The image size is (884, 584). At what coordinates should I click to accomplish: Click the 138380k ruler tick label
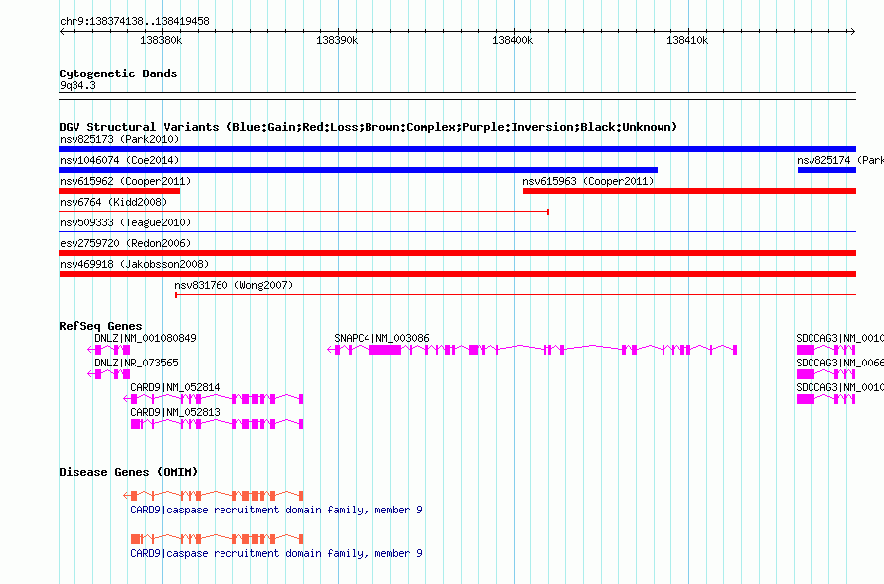161,40
